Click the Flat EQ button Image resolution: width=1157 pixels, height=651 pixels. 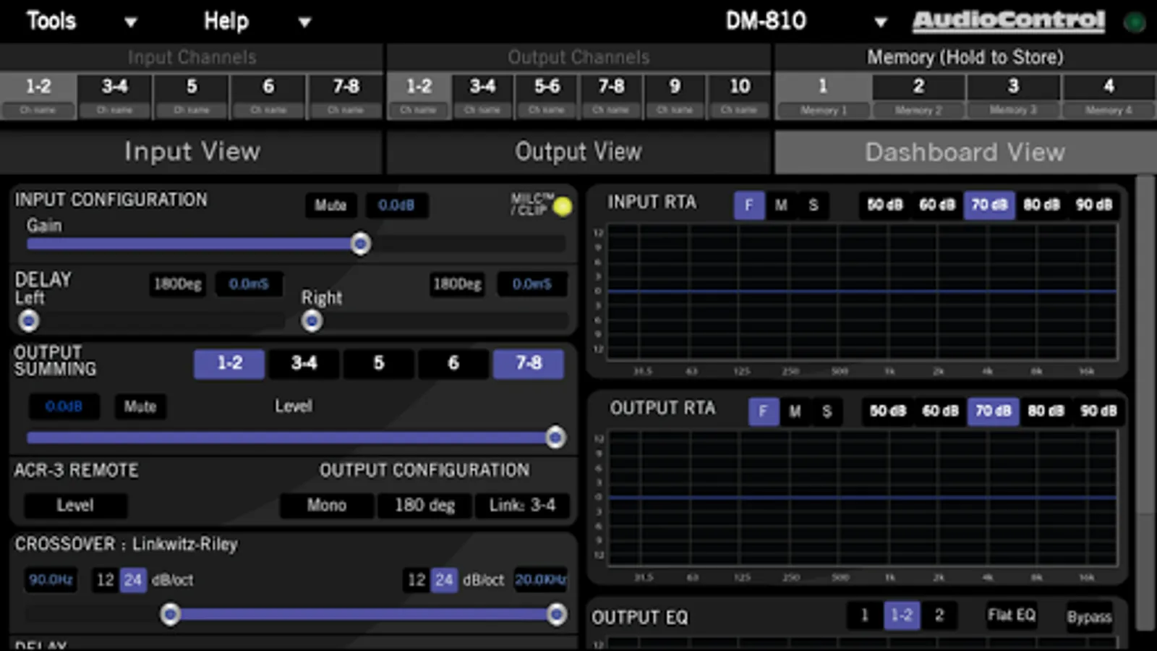pyautogui.click(x=1012, y=615)
